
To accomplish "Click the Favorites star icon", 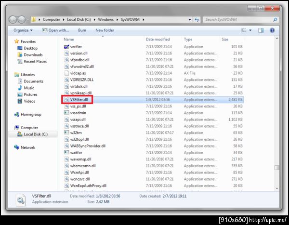I will 16,41.
